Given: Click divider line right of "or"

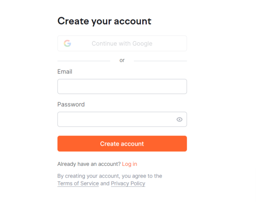Looking at the screenshot, I should (160, 61).
